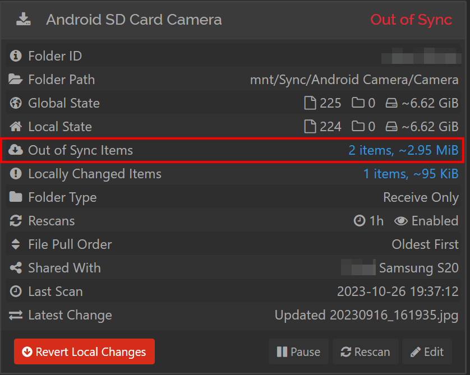
Task: Edit the folder settings
Action: coord(427,351)
